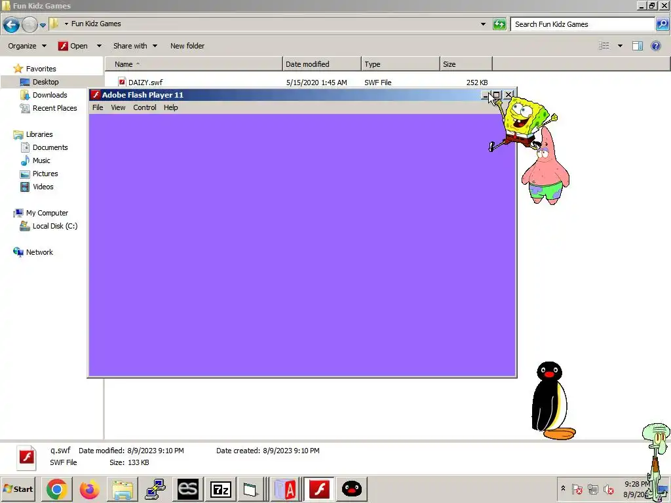Screen dimensions: 671x503
Task: Open Windows Explorer taskbar icon
Action: (123, 489)
